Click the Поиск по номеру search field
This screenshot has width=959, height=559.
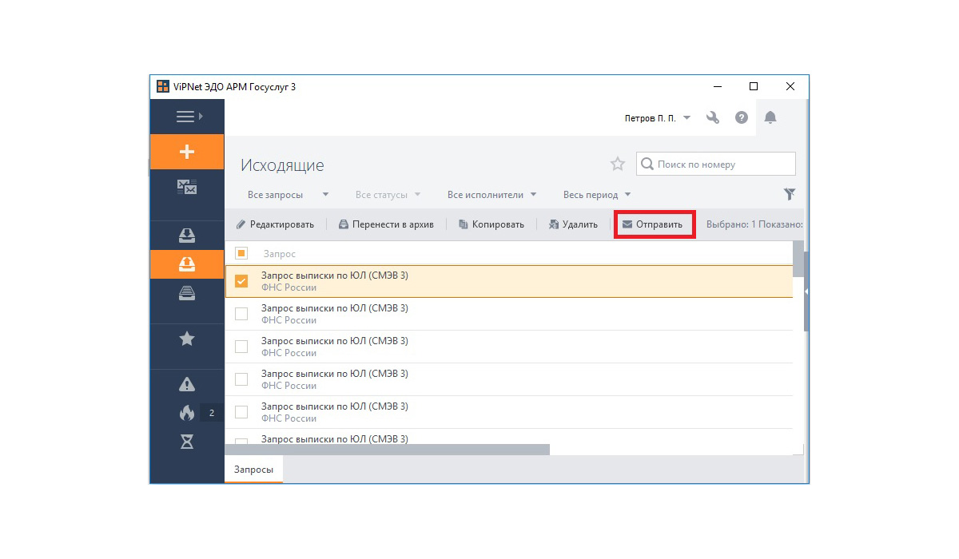(716, 164)
